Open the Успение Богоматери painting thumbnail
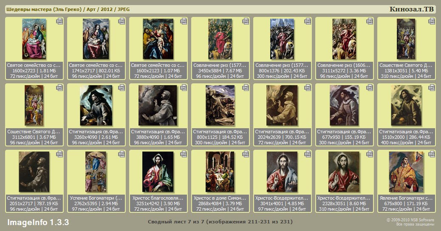 point(96,171)
